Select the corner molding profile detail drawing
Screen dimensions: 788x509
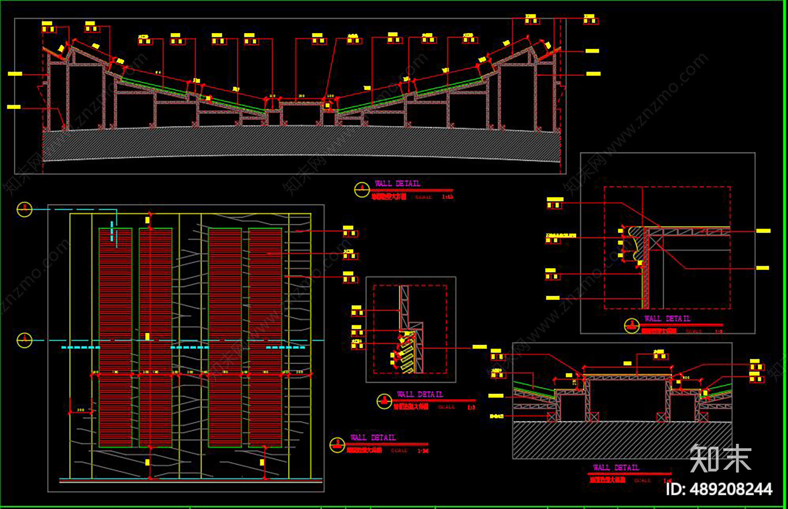668,243
